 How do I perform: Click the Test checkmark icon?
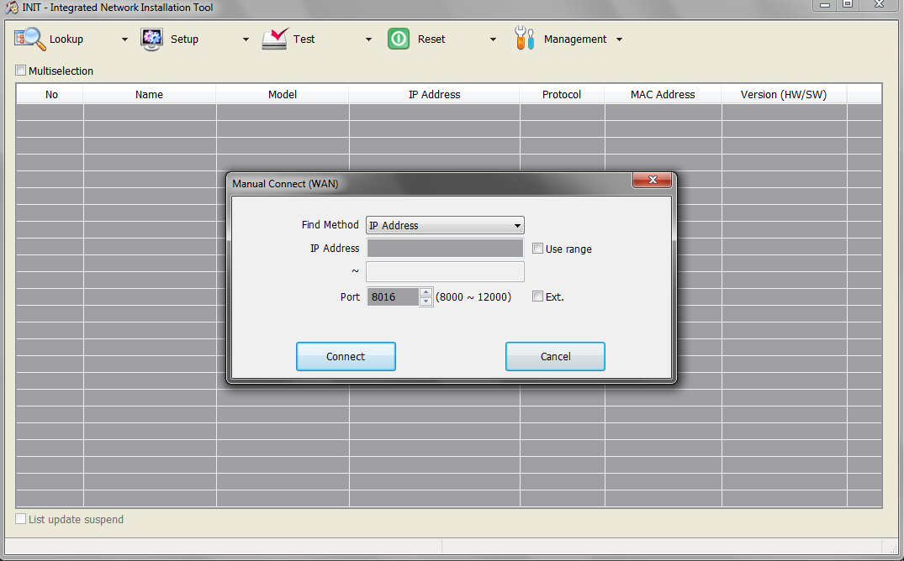[x=275, y=39]
